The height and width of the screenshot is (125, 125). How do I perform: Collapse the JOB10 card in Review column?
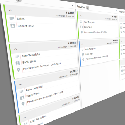[81, 16]
